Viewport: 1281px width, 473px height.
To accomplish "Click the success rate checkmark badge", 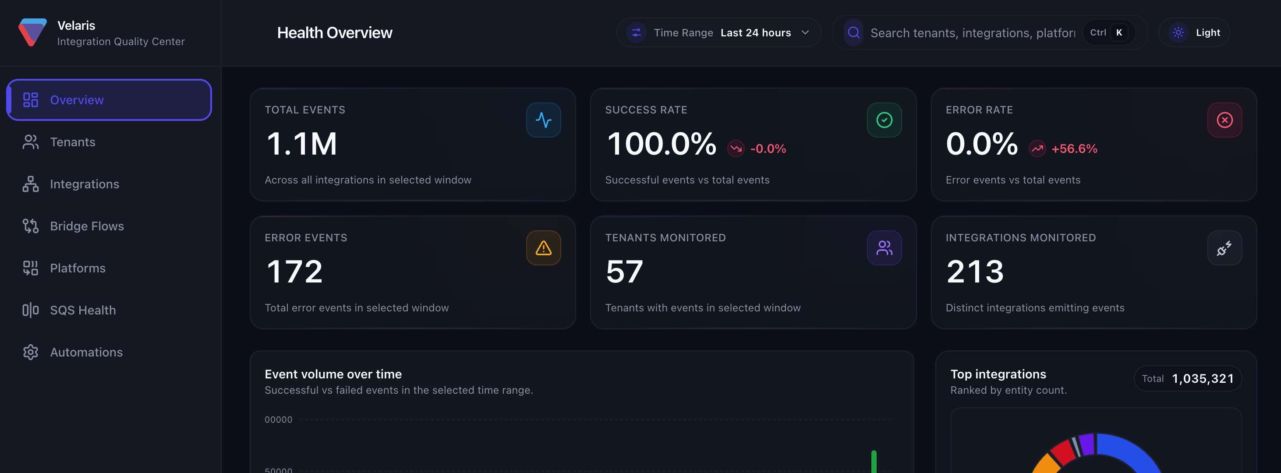I will (884, 120).
